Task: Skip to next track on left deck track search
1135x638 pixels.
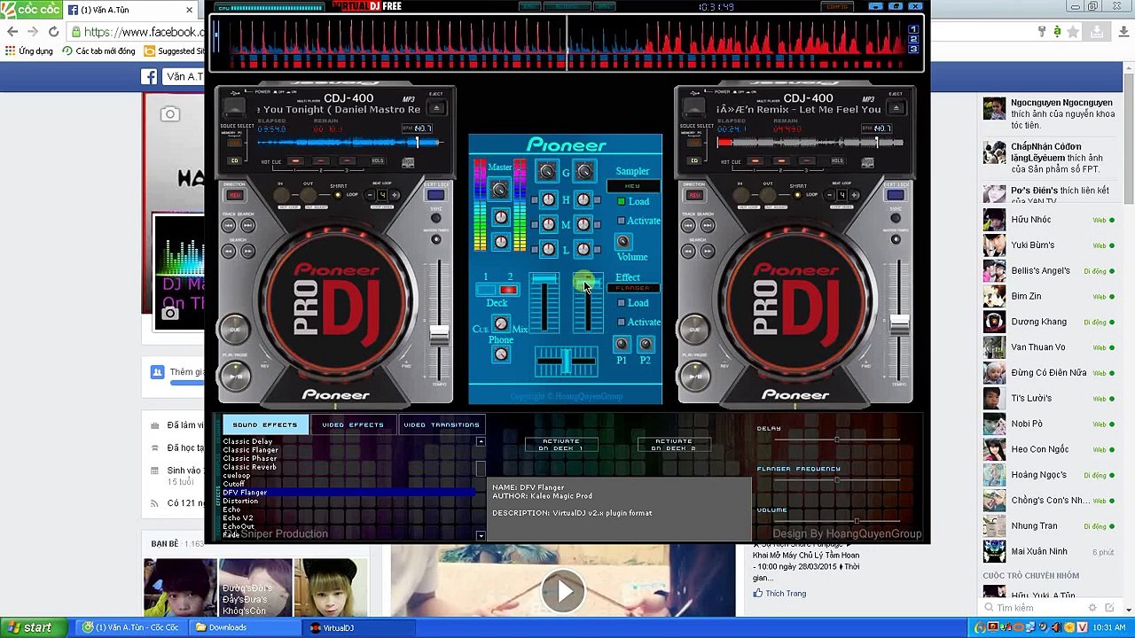Action: click(x=248, y=225)
